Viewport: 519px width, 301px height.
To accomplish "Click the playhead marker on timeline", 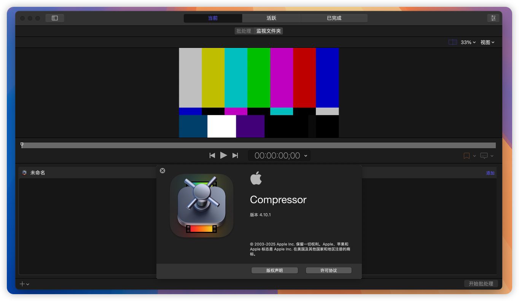I will coord(22,145).
